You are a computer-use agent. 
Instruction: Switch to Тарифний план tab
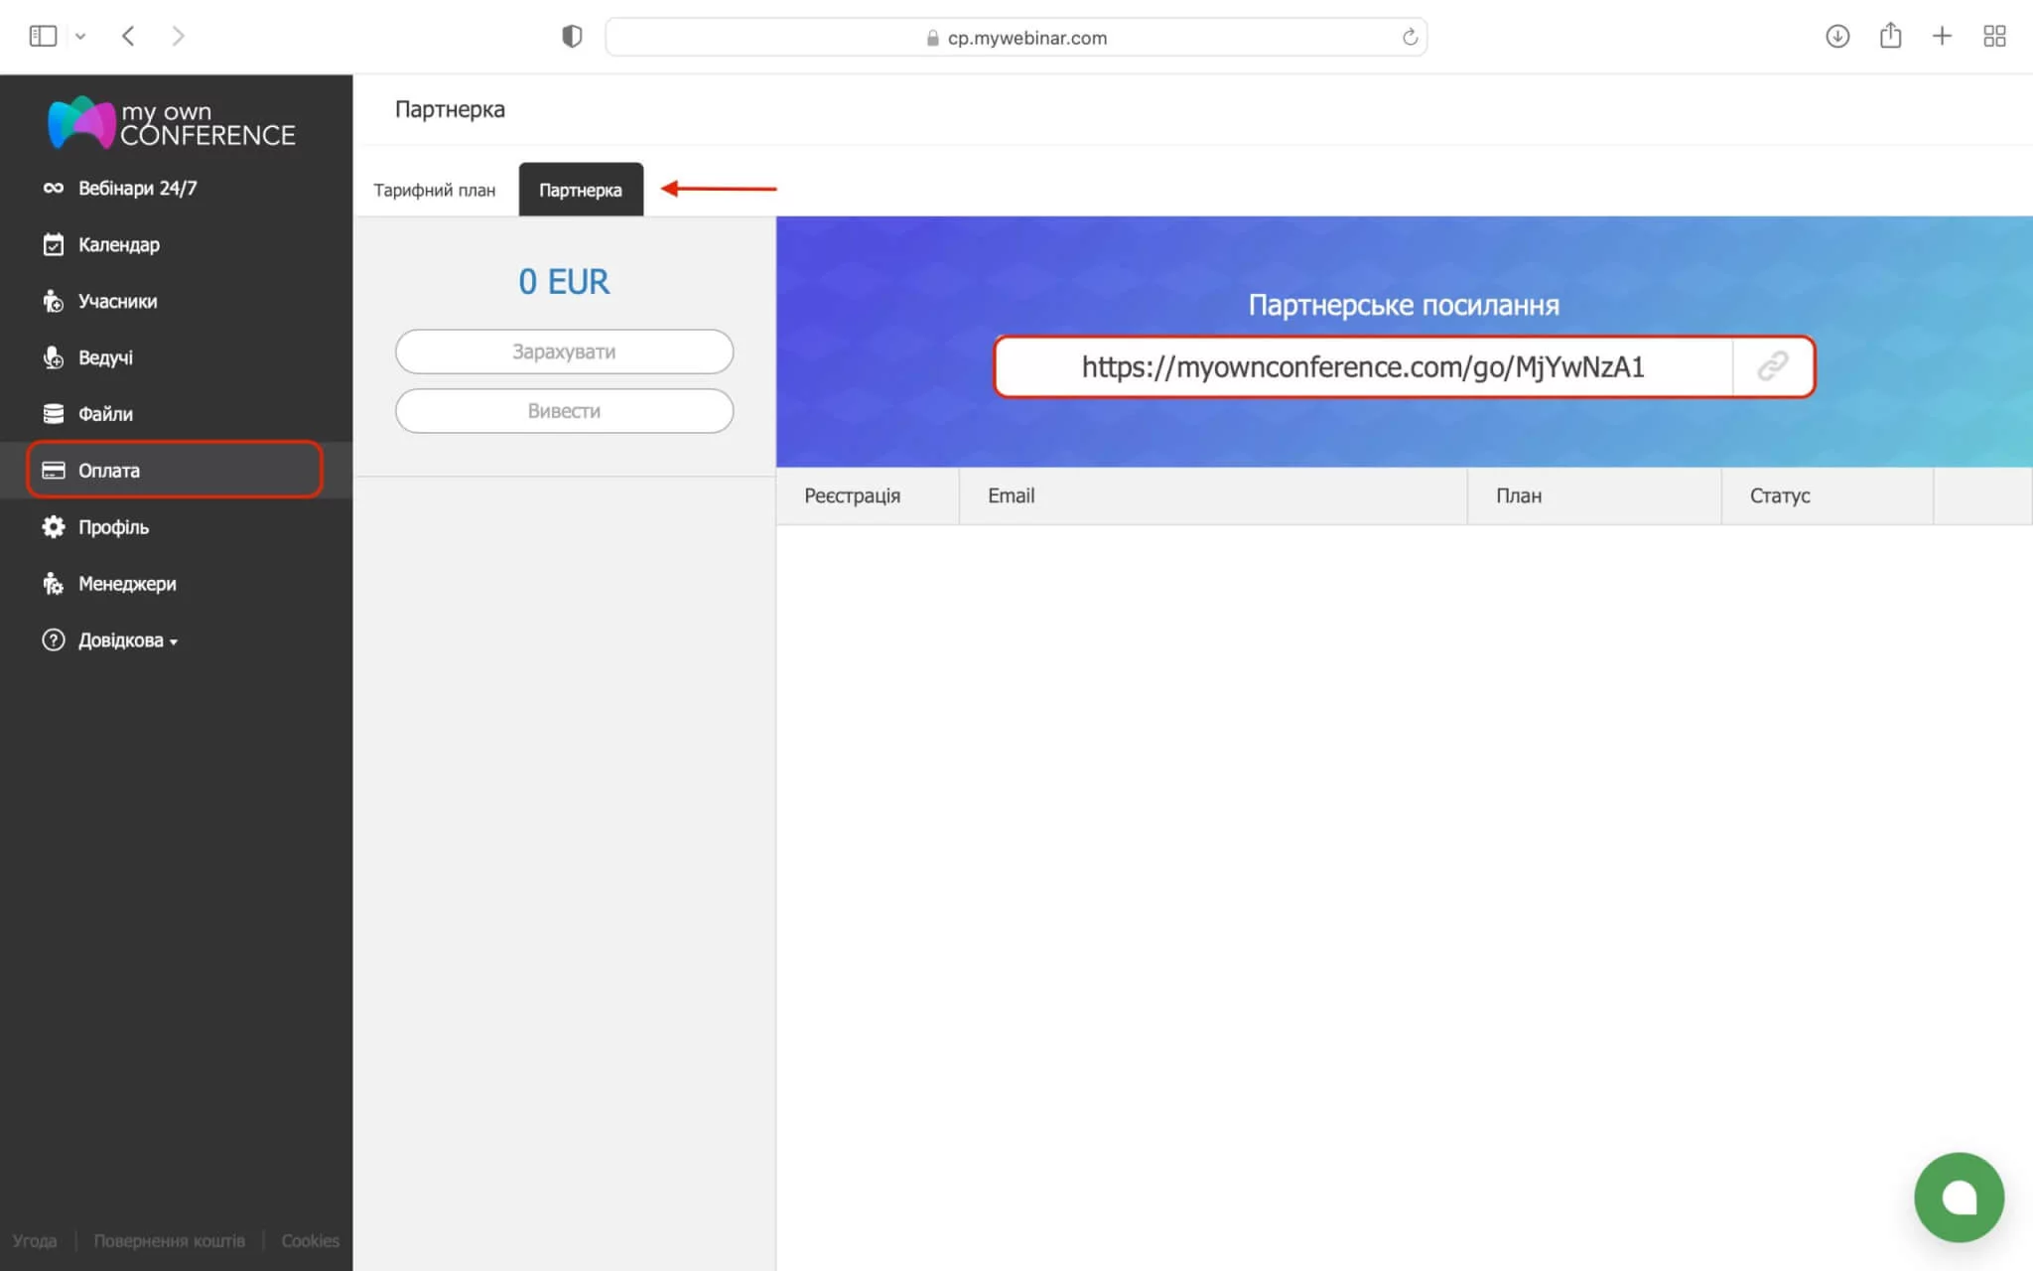coord(434,190)
